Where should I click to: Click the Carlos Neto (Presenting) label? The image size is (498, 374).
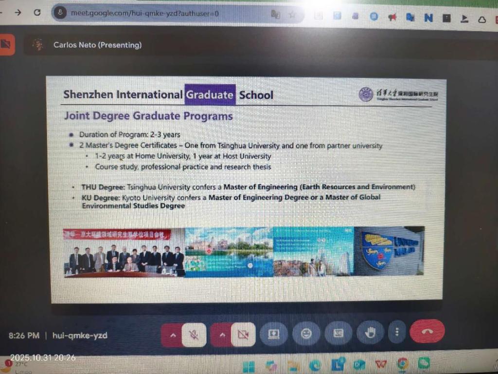[97, 45]
